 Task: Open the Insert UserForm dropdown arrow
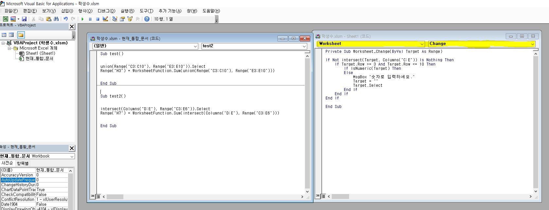point(18,19)
